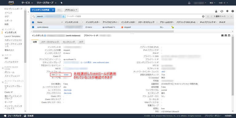Collapse the インスタンス sidebar section
This screenshot has width=236, height=118.
2,29
